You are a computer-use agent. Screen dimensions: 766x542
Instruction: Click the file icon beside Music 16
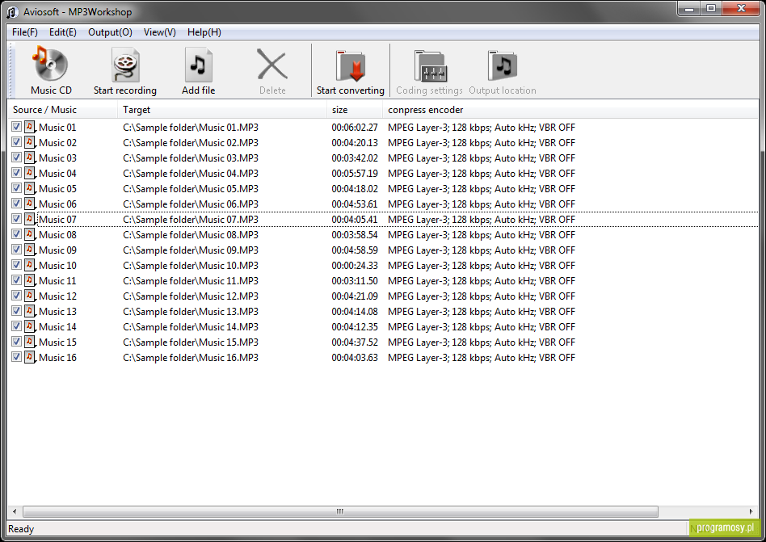click(30, 357)
